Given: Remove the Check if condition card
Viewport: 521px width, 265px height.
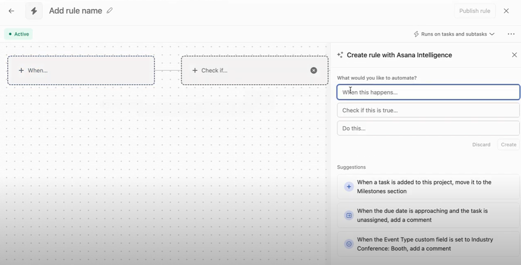Looking at the screenshot, I should tap(314, 71).
